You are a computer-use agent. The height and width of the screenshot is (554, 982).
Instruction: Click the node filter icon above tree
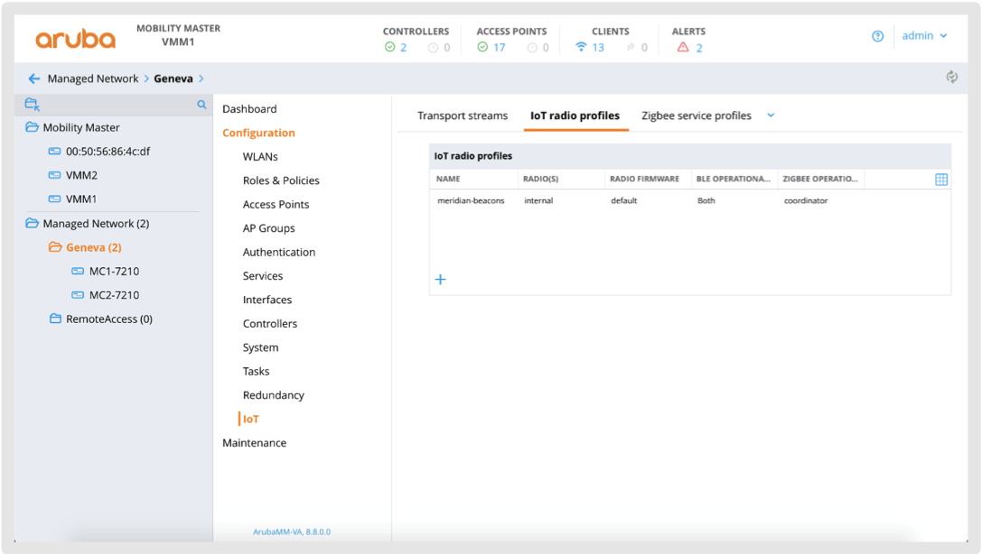pos(33,105)
